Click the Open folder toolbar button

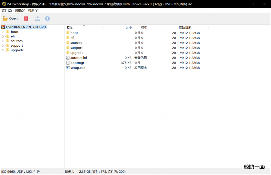pos(10,18)
